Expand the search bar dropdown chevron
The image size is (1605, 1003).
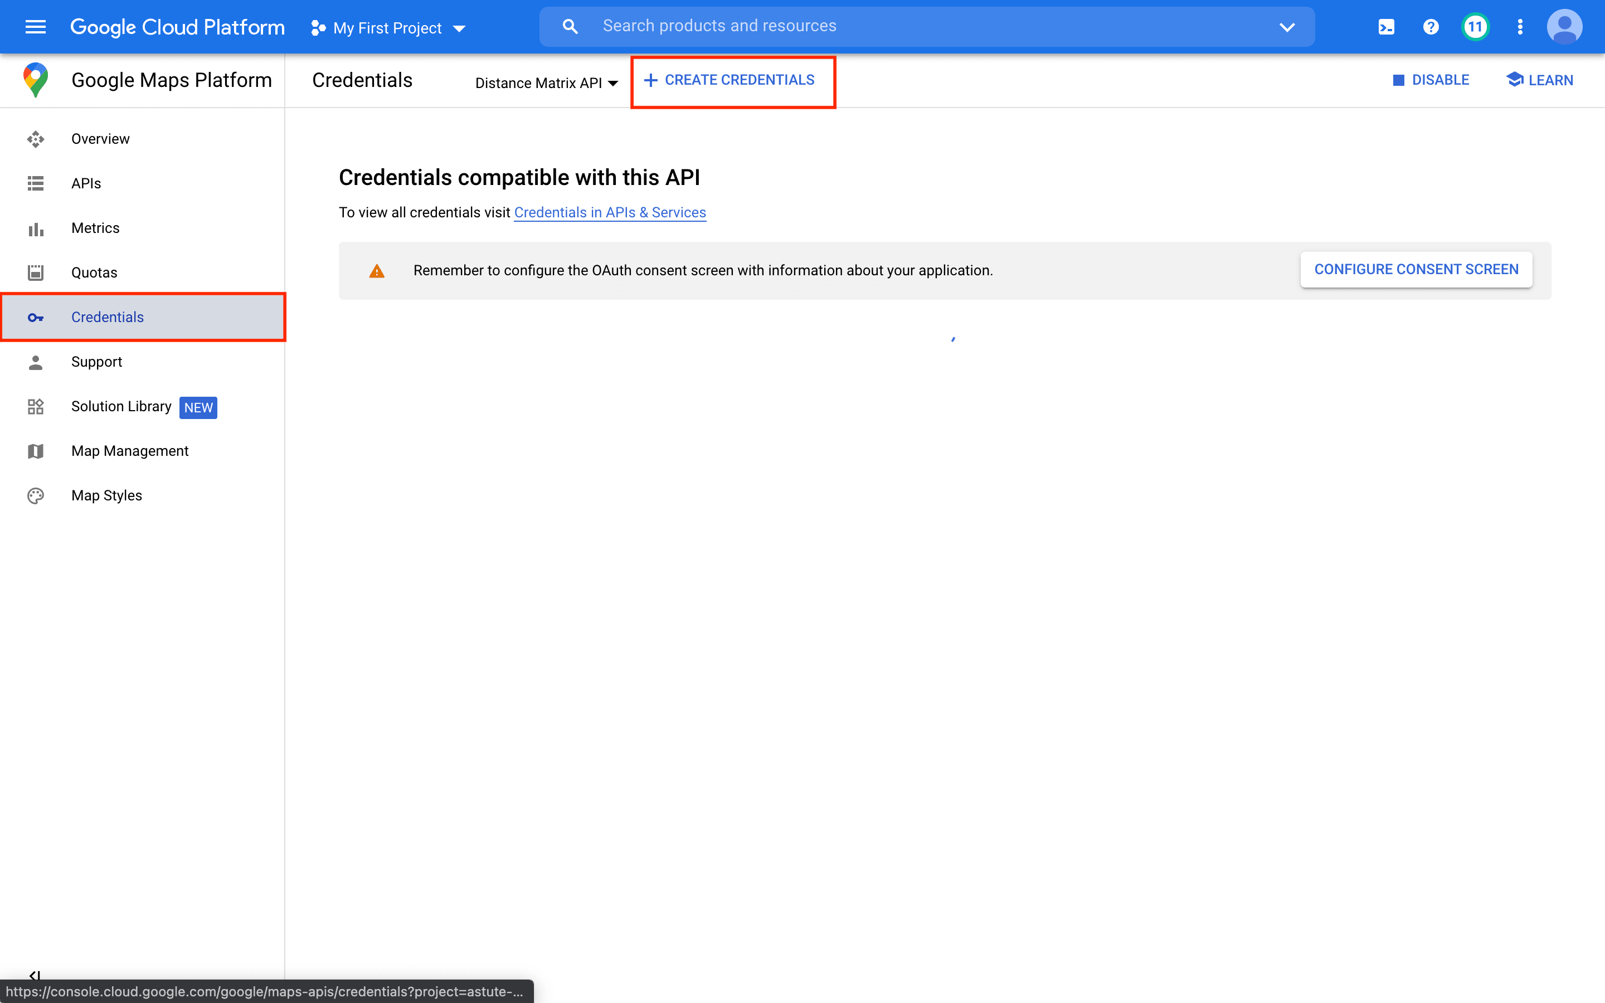pyautogui.click(x=1287, y=27)
